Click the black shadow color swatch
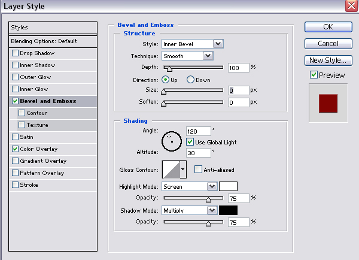 (228, 210)
